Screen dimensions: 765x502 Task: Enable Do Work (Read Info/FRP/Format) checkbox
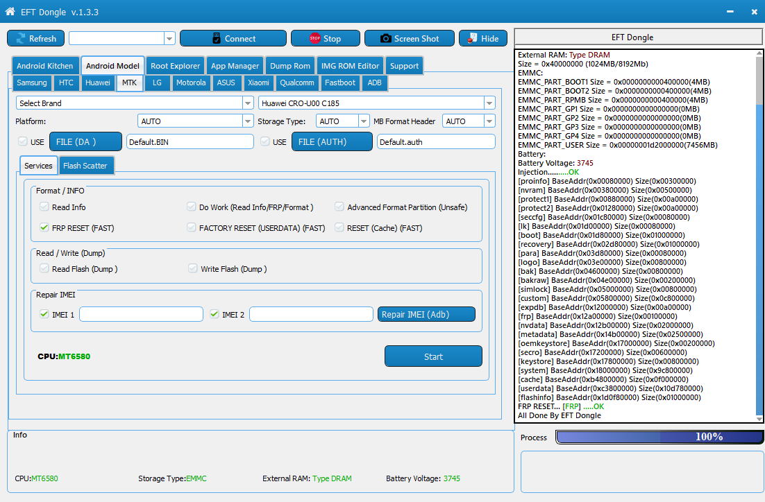tap(192, 207)
